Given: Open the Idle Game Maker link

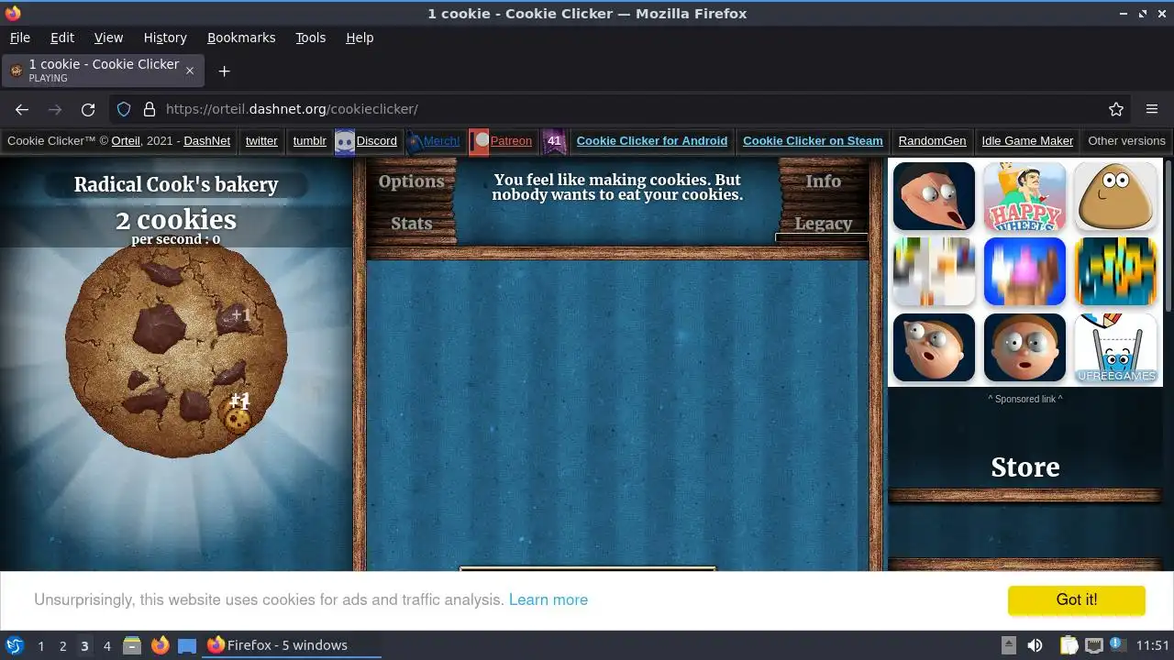Looking at the screenshot, I should [1027, 140].
